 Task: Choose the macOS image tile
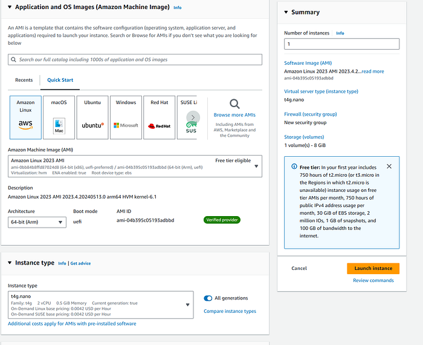pos(59,117)
